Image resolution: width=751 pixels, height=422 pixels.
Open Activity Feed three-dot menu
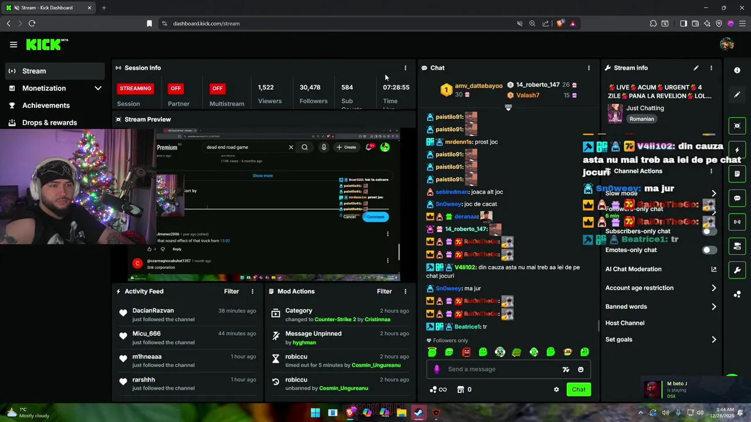coord(253,291)
